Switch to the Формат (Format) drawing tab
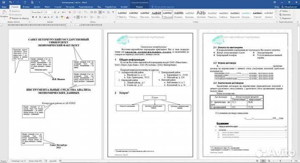This screenshot has width=300, height=163. click(x=140, y=7)
